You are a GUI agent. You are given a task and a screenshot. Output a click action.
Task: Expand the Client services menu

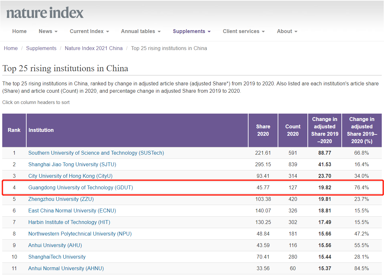(243, 31)
